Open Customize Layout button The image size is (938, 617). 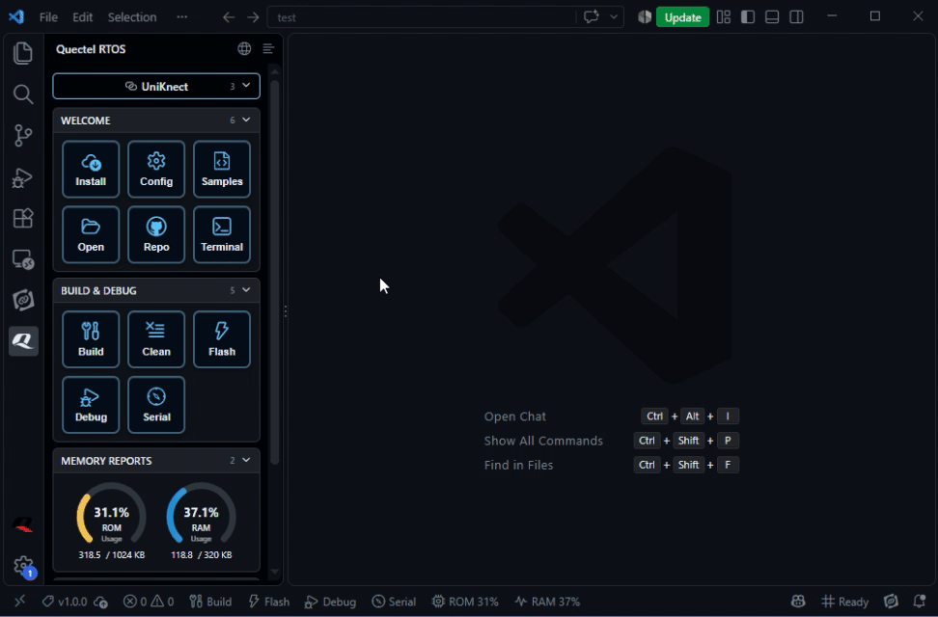724,16
